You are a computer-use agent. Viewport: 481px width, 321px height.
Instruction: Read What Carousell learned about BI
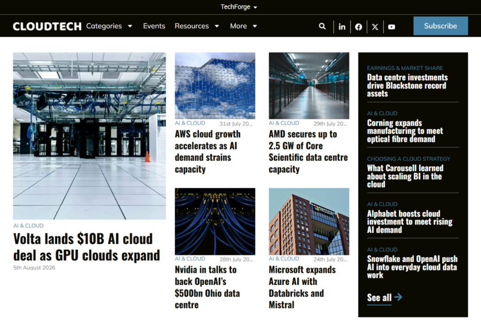[x=405, y=176]
